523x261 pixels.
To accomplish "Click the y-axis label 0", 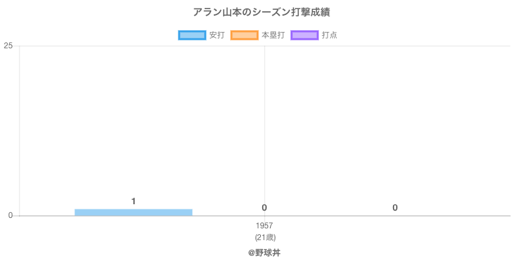I will pyautogui.click(x=10, y=215).
